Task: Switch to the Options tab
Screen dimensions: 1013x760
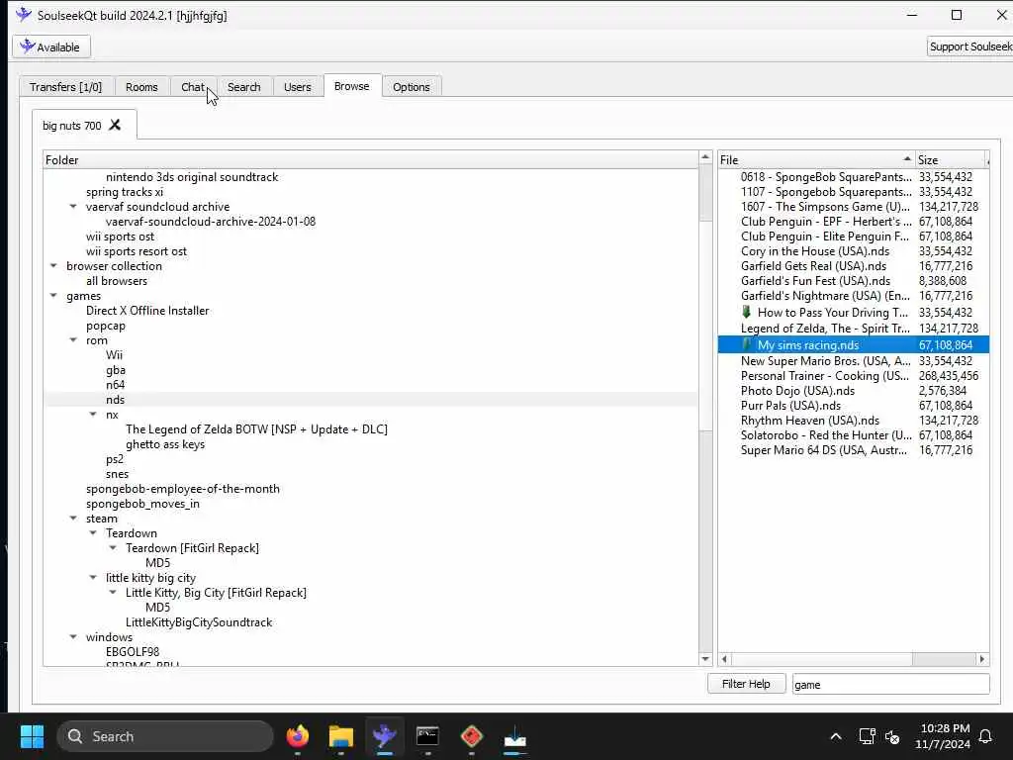Action: [x=411, y=87]
